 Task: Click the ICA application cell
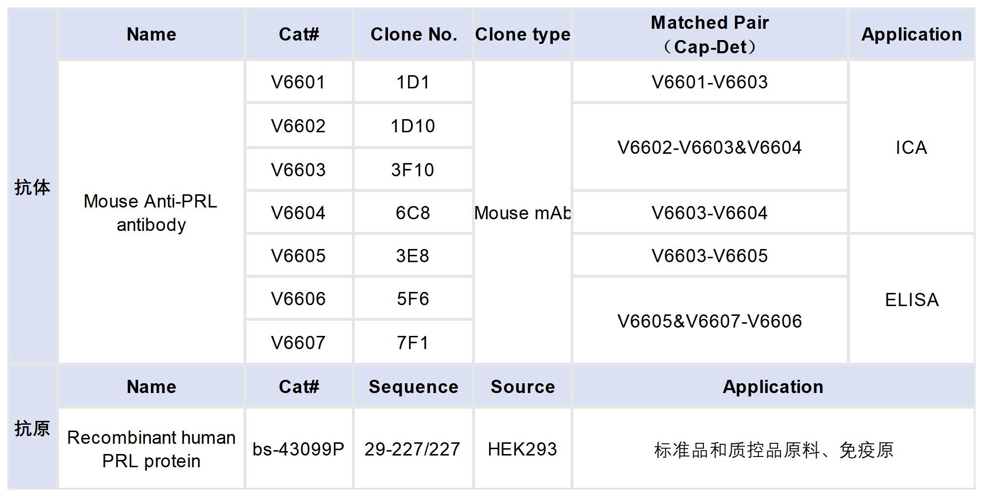(911, 147)
